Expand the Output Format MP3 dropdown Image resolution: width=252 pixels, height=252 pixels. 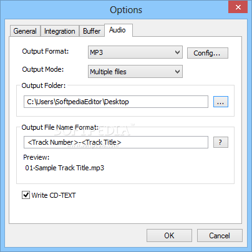pyautogui.click(x=135, y=52)
